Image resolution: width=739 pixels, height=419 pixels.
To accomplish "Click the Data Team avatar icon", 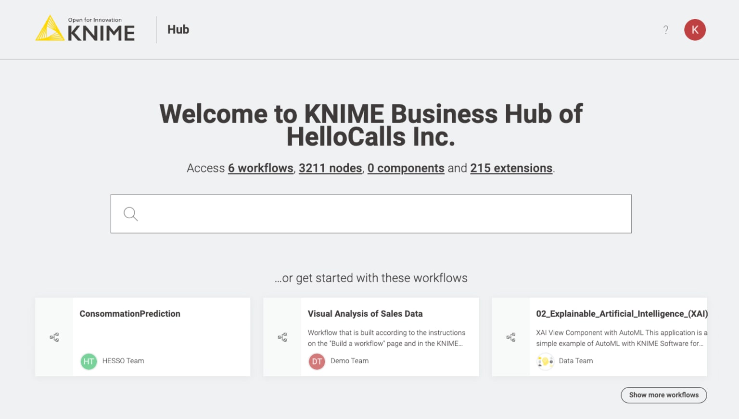I will click(545, 361).
